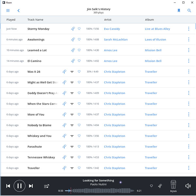Toggle favorite heart for Was It 26
Screen dimensions: 196x196
[79, 72]
